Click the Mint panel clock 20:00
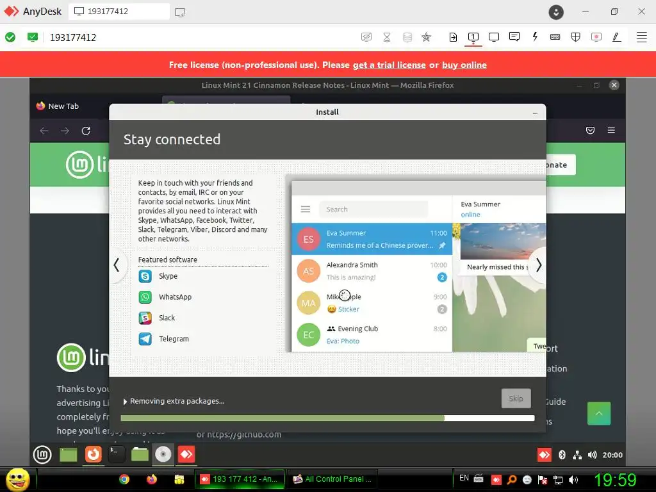Screen dimensions: 656x492 click(x=612, y=455)
